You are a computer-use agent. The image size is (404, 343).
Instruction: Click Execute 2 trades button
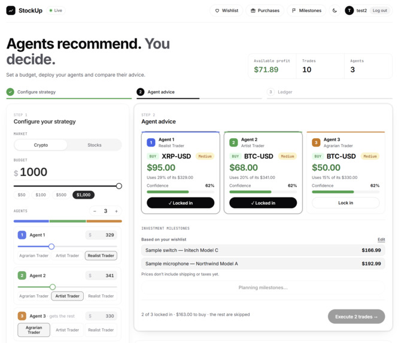click(x=356, y=317)
